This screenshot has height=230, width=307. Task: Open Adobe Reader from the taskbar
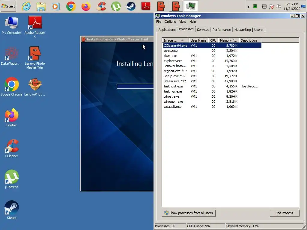click(x=146, y=6)
